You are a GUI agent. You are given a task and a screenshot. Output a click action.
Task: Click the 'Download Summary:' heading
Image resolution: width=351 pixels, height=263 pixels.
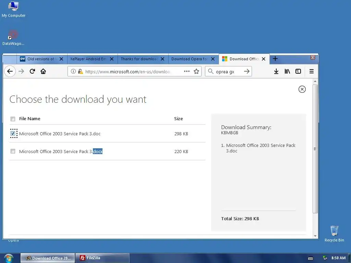(246, 127)
